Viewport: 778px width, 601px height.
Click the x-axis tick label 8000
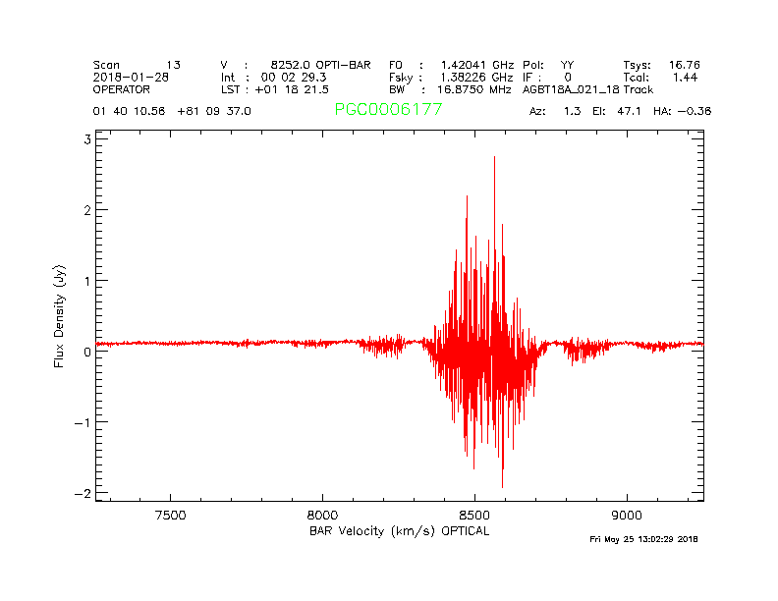pos(322,516)
